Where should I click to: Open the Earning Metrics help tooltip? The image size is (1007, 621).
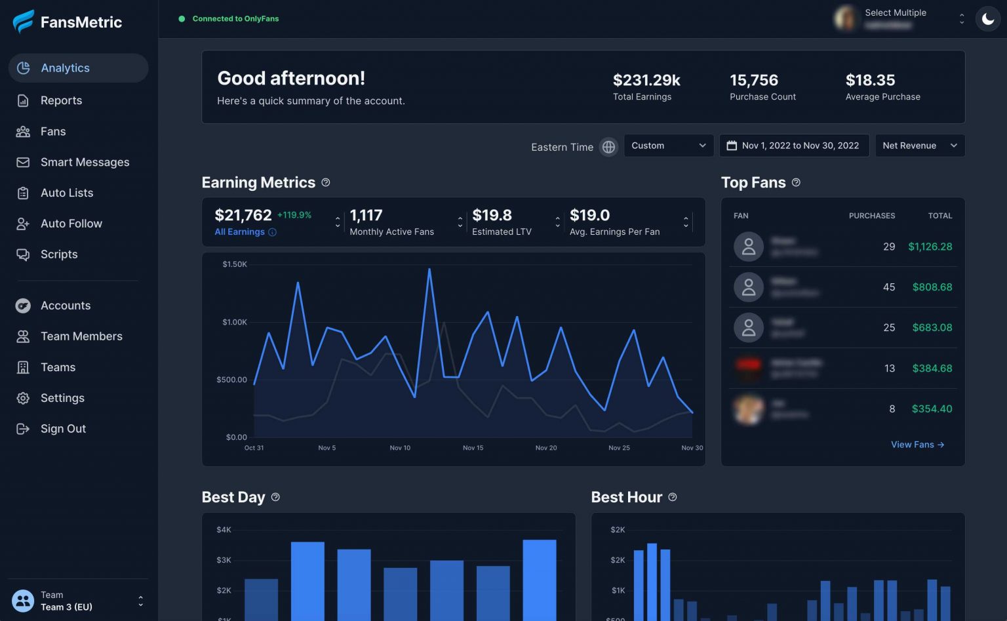[x=326, y=182]
